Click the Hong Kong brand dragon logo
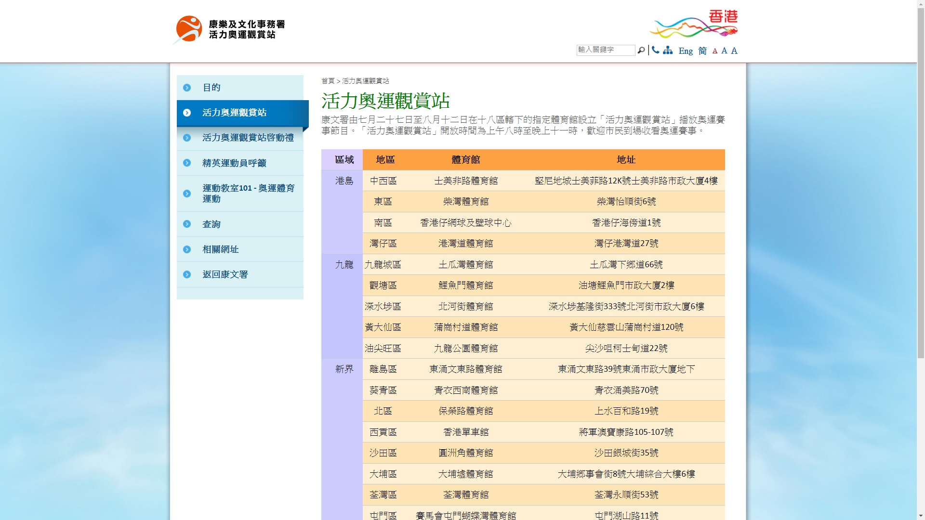This screenshot has width=925, height=520. [694, 24]
